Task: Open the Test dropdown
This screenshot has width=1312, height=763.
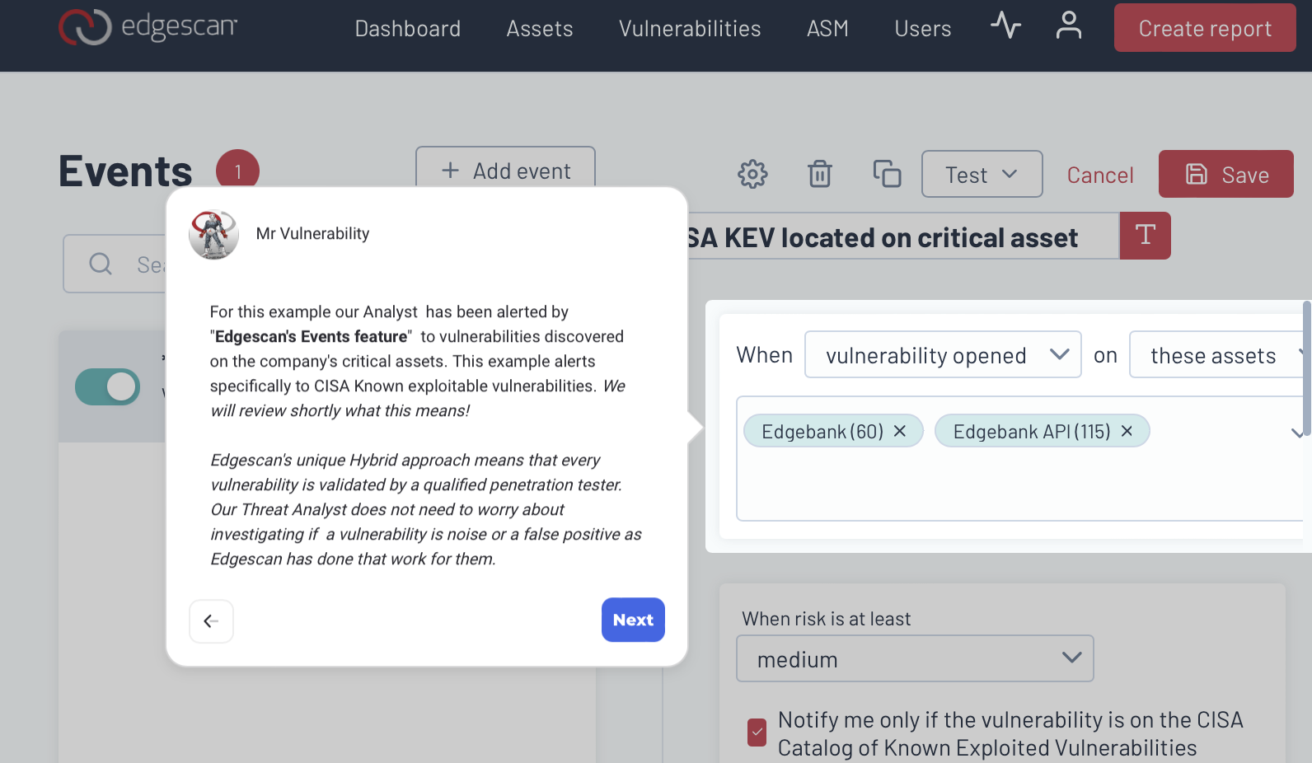Action: coord(982,174)
